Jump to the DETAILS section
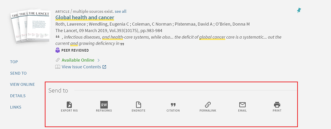Screen dimensions: 331x129 coord(18,96)
